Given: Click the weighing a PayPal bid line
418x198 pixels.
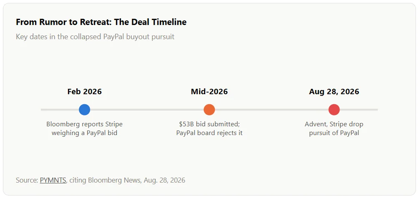Looking at the screenshot, I should pyautogui.click(x=85, y=133).
